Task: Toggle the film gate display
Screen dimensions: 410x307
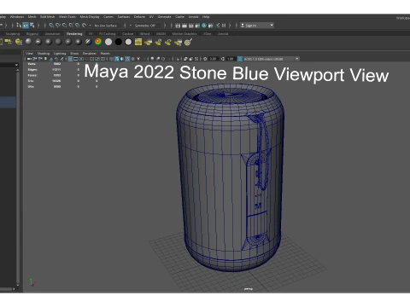Action: click(76, 59)
